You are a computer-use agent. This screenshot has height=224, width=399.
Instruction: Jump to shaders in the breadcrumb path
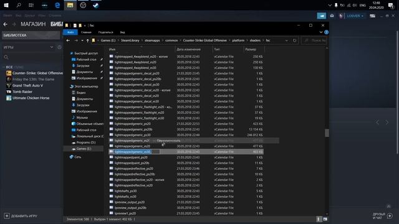pyautogui.click(x=255, y=40)
